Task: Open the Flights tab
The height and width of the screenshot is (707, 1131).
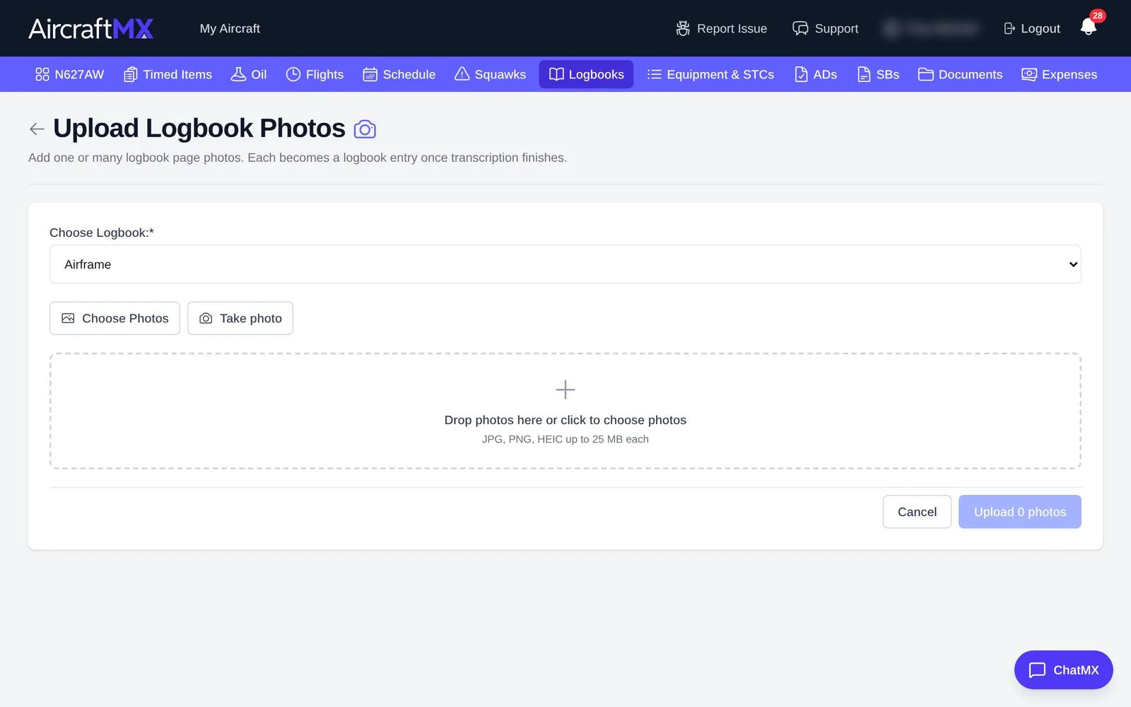Action: 315,74
